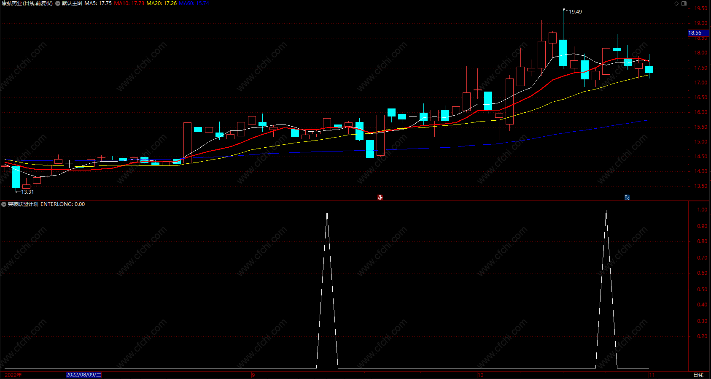Expand the 默认主图 indicator dropdown arrow
The height and width of the screenshot is (379, 711).
58,3
